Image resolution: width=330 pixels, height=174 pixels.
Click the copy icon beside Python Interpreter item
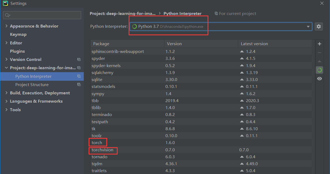79,76
